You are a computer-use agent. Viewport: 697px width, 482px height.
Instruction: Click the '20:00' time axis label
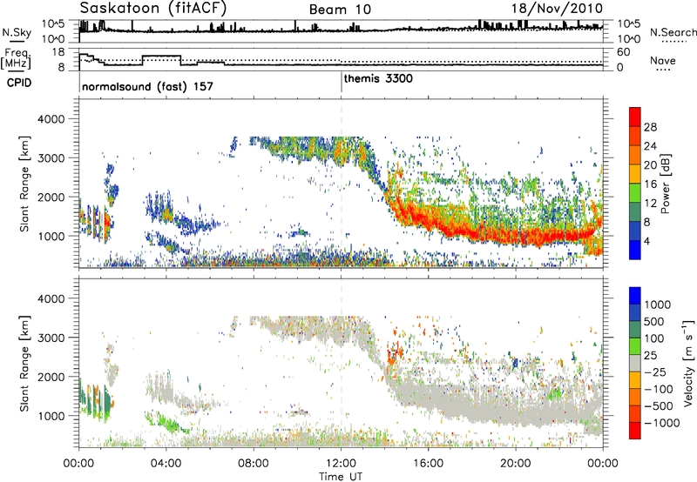(x=515, y=464)
